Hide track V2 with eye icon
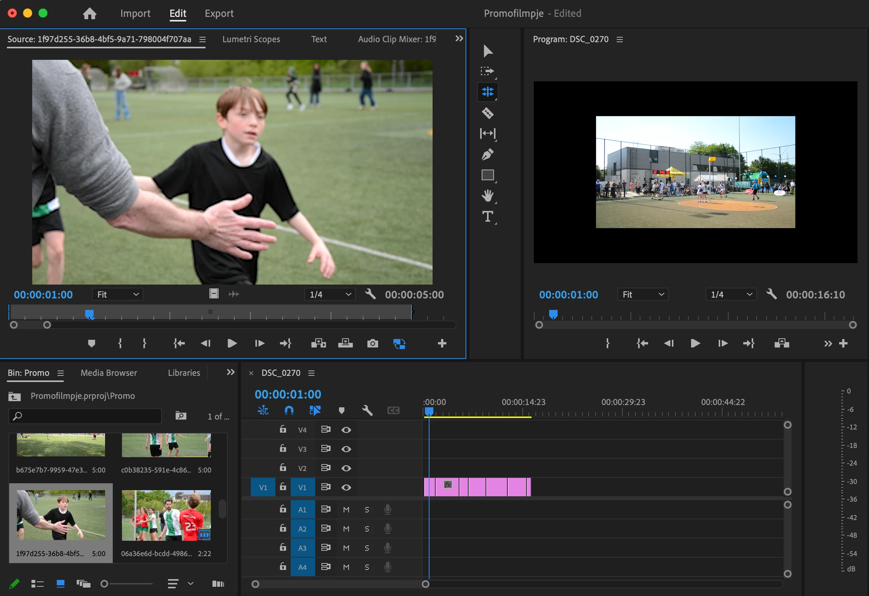The image size is (869, 596). coord(346,468)
